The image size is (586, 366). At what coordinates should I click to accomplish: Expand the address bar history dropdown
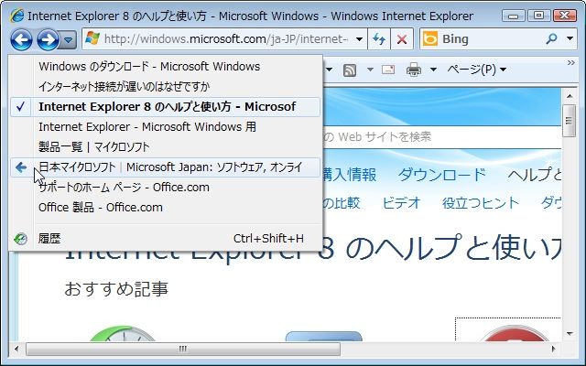359,39
